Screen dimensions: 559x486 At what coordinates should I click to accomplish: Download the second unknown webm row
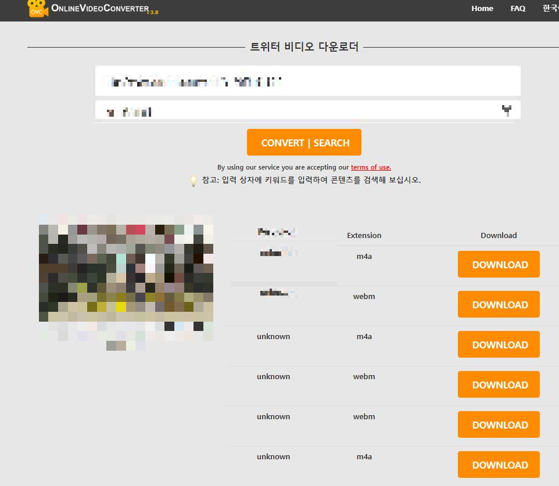point(499,424)
